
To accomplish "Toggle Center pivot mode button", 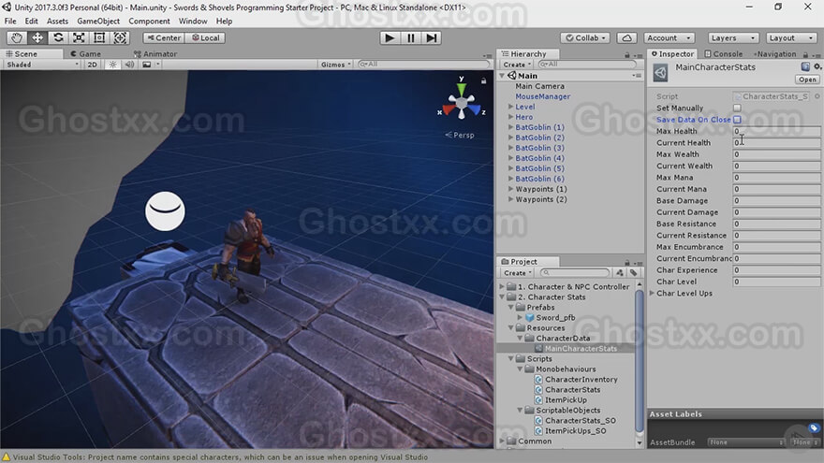I will pyautogui.click(x=164, y=37).
